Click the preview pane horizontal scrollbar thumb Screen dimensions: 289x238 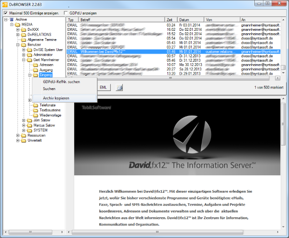[x=157, y=232]
